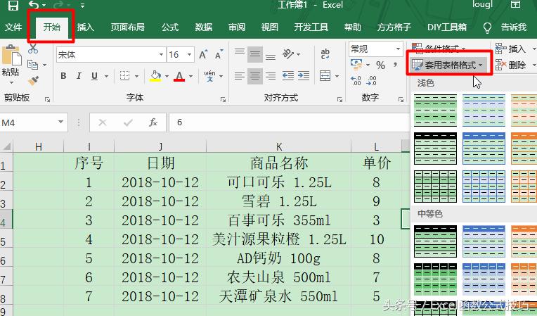Undo the last action
Image resolution: width=537 pixels, height=316 pixels.
click(34, 5)
